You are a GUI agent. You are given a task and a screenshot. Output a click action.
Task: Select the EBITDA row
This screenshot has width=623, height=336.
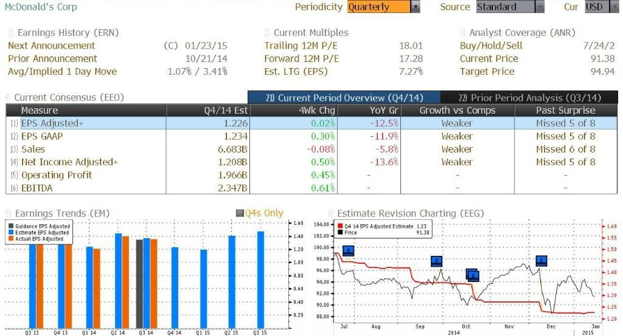(x=311, y=188)
